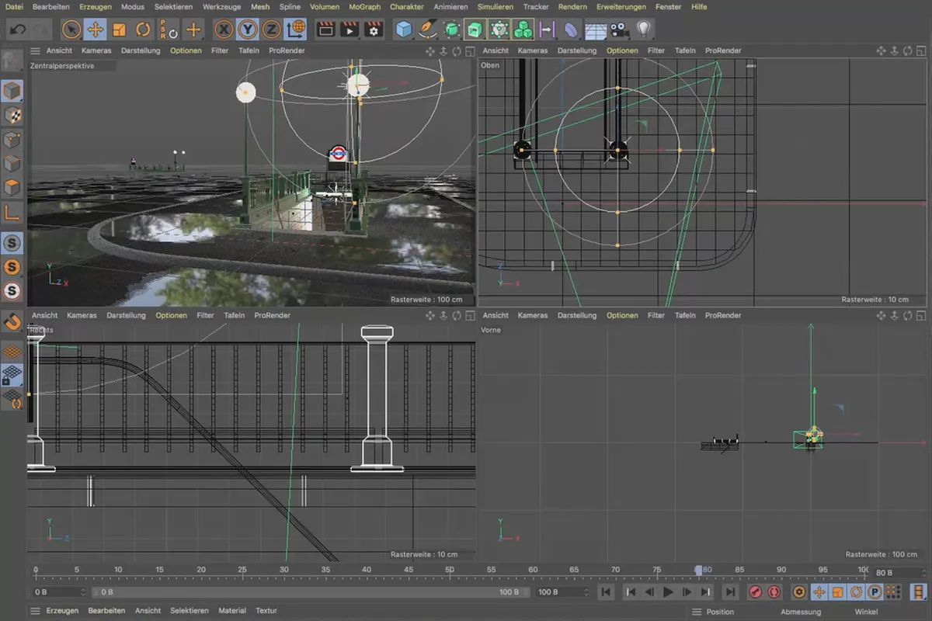Open the Rendern menu
The image size is (932, 621).
[x=573, y=7]
